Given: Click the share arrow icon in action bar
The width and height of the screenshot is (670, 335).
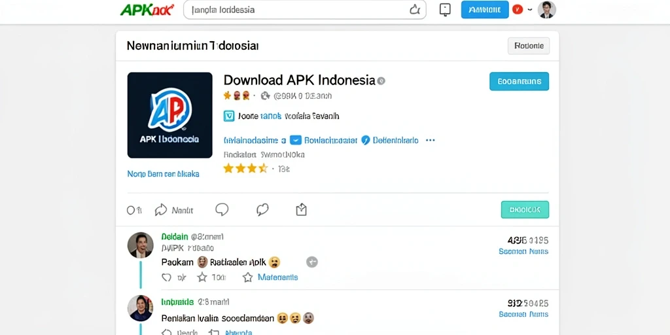Looking at the screenshot, I should coord(161,209).
